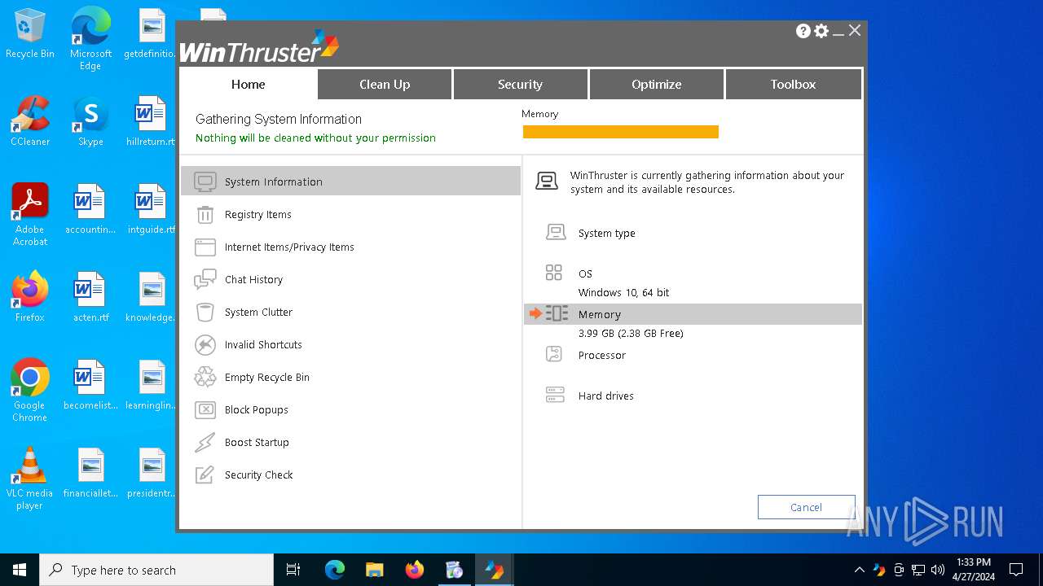Click the System type laptop icon
1043x586 pixels.
pos(556,233)
